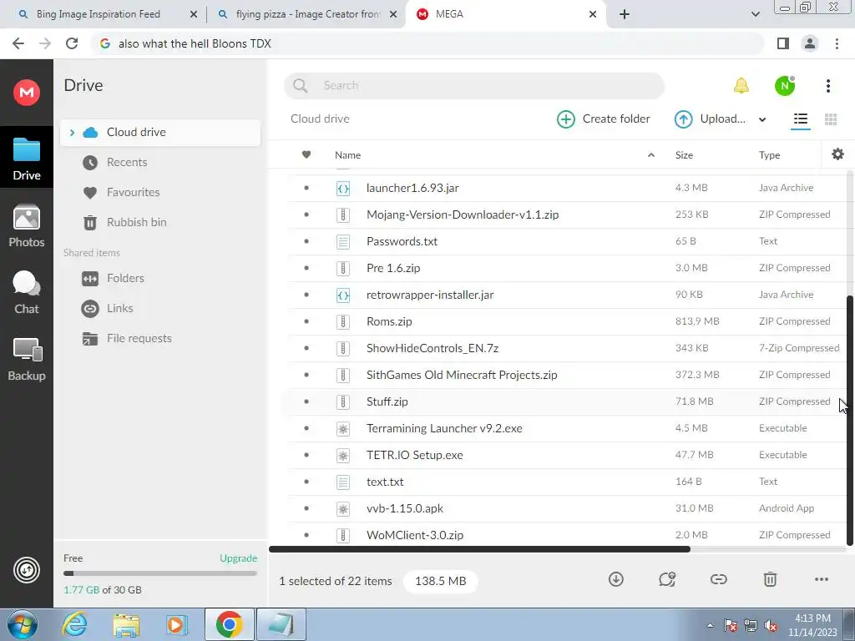
Task: Click the vertical file list scrollbar
Action: tap(849, 420)
